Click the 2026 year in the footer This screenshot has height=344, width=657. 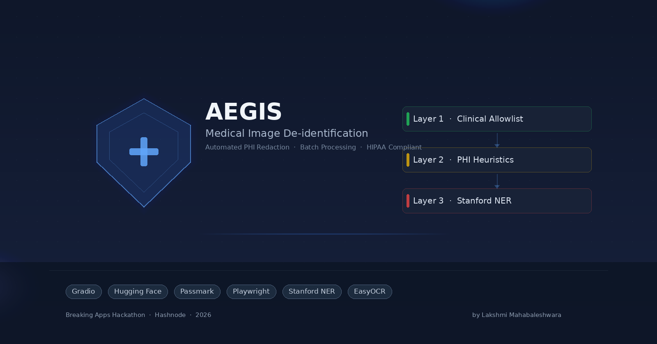click(x=203, y=315)
